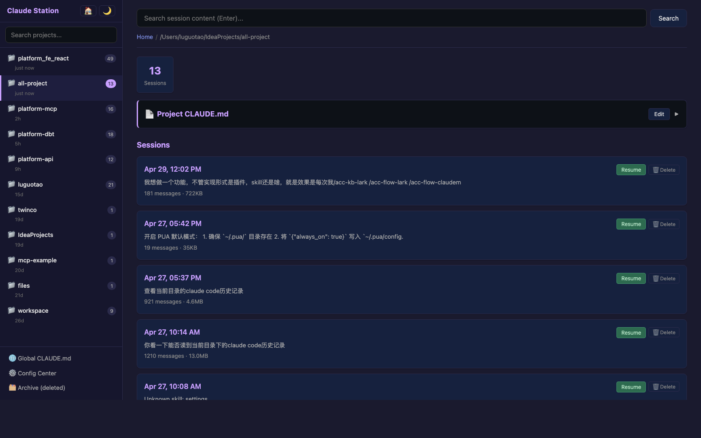Click the home icon button in sidebar header
This screenshot has width=701, height=438.
point(88,11)
